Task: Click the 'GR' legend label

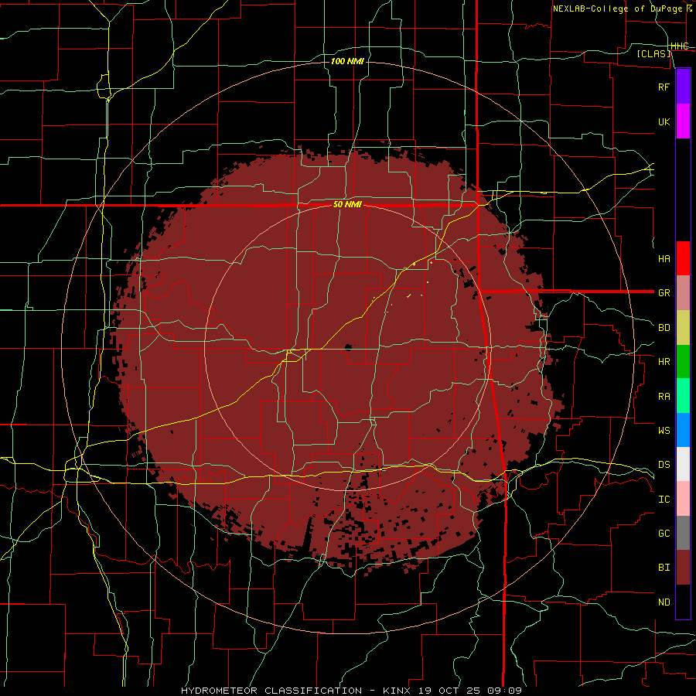Action: coord(664,293)
